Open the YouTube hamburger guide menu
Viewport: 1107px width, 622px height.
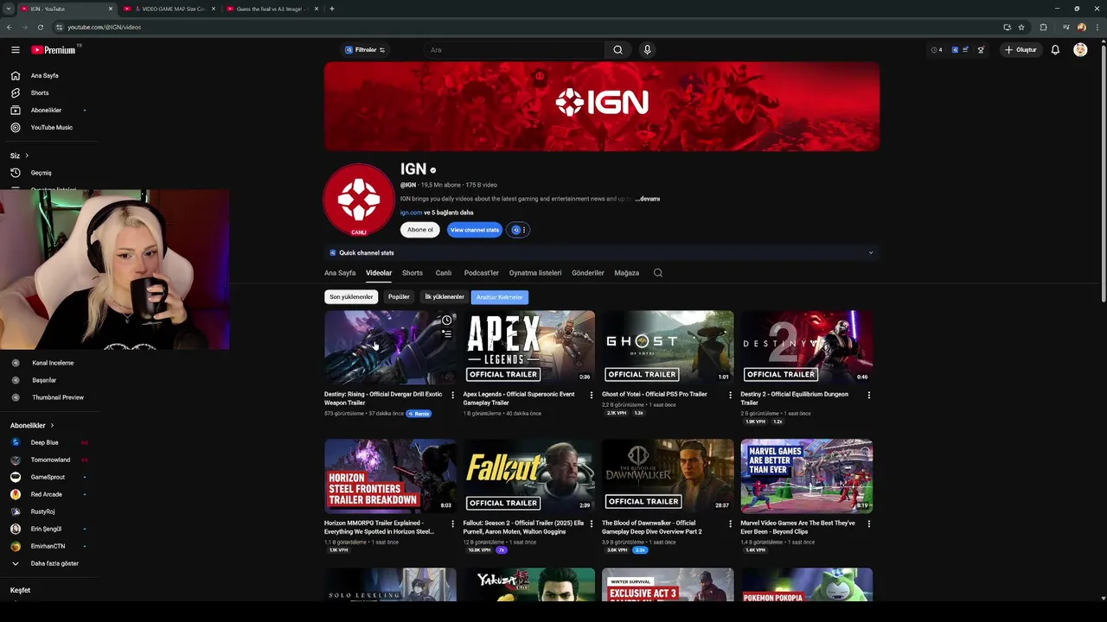click(x=15, y=50)
